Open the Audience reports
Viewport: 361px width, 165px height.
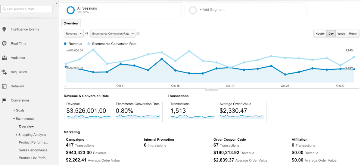point(18,58)
